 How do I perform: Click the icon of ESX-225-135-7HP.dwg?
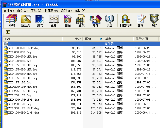pyautogui.click(x=6, y=87)
